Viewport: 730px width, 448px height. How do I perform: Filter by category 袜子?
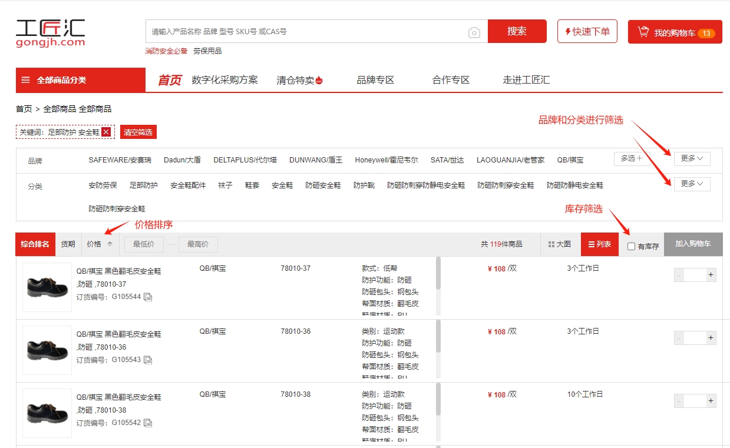pyautogui.click(x=225, y=185)
